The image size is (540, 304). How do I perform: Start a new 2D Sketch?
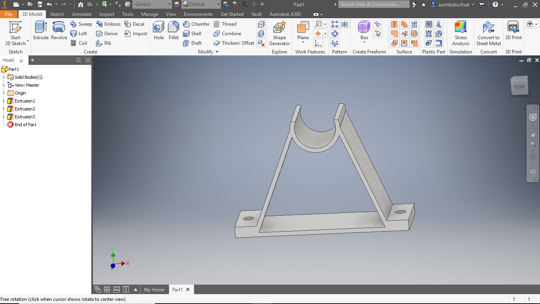(15, 33)
